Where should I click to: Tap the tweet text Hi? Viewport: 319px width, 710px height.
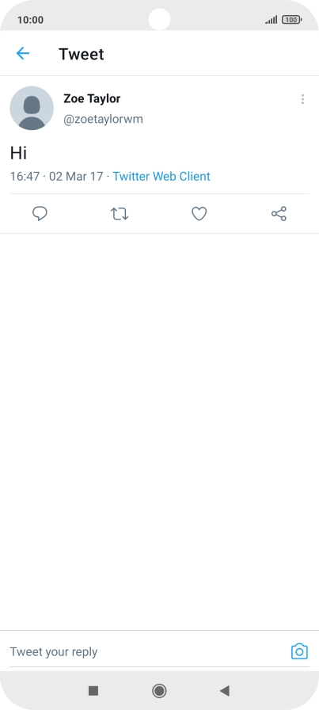18,153
